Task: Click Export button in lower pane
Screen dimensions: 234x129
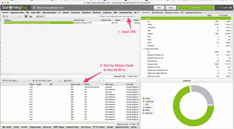Action: tap(68, 80)
